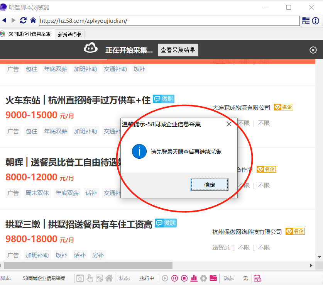The width and height of the screenshot is (323, 285).
Task: Click the hand pointer icon in the status bar
Action: pyautogui.click(x=90, y=278)
